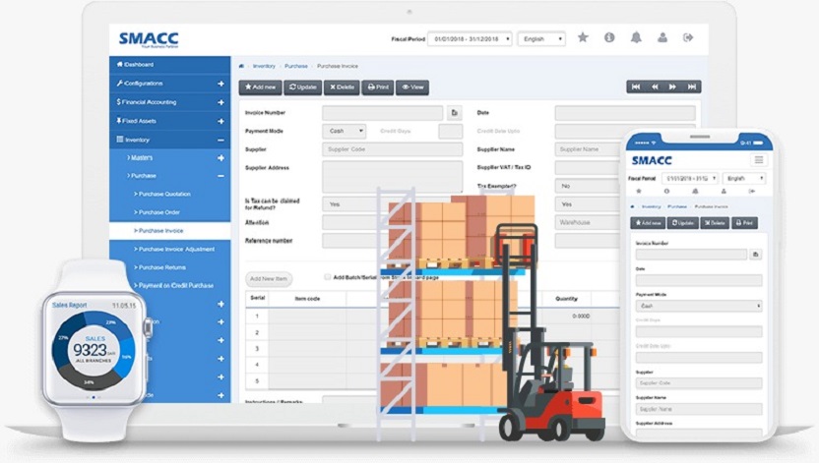Select Purchase Returns in sidebar
Image resolution: width=819 pixels, height=463 pixels.
(x=162, y=266)
